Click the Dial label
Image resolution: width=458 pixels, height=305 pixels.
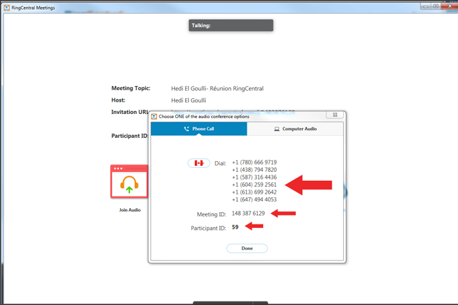coord(220,163)
